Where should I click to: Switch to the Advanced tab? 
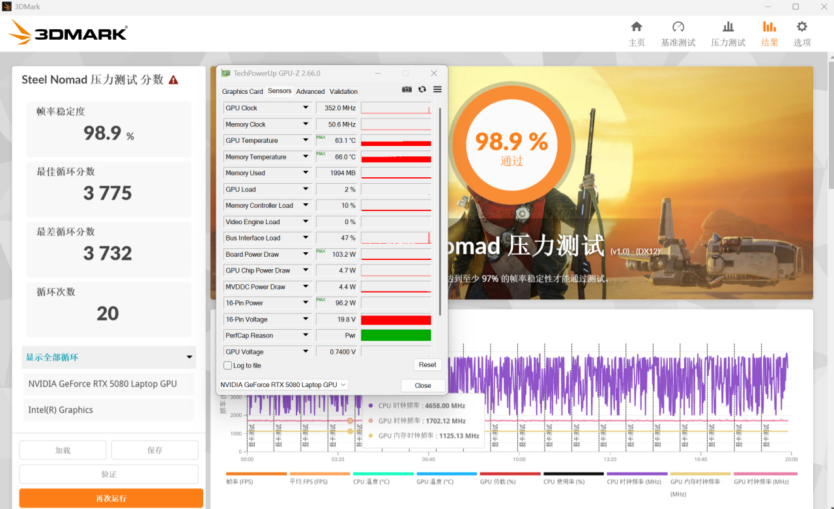point(310,91)
